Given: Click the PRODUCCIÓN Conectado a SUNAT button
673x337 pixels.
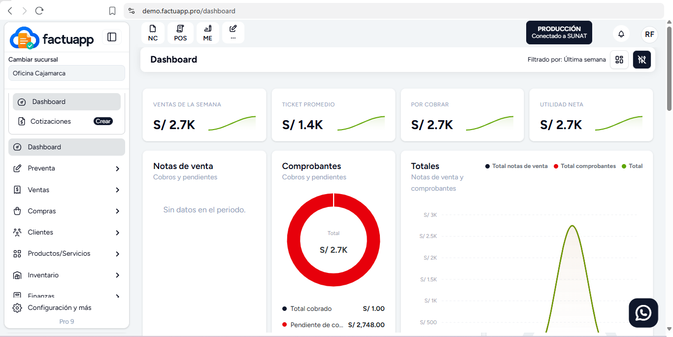Looking at the screenshot, I should [559, 33].
